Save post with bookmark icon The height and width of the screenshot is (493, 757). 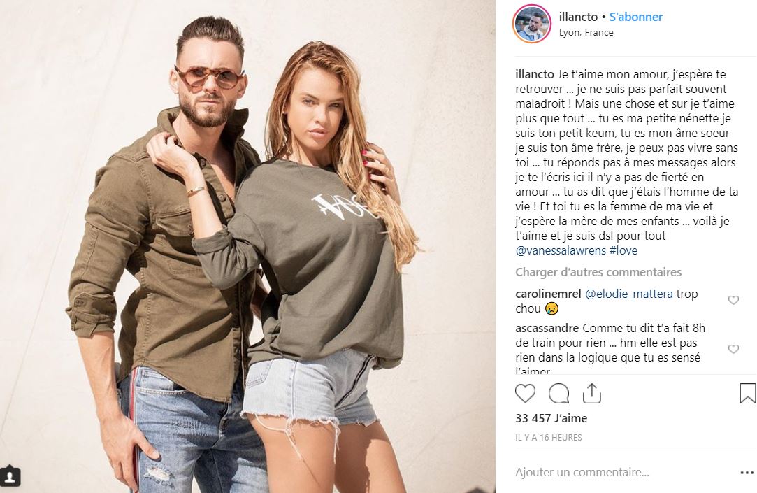(x=747, y=393)
